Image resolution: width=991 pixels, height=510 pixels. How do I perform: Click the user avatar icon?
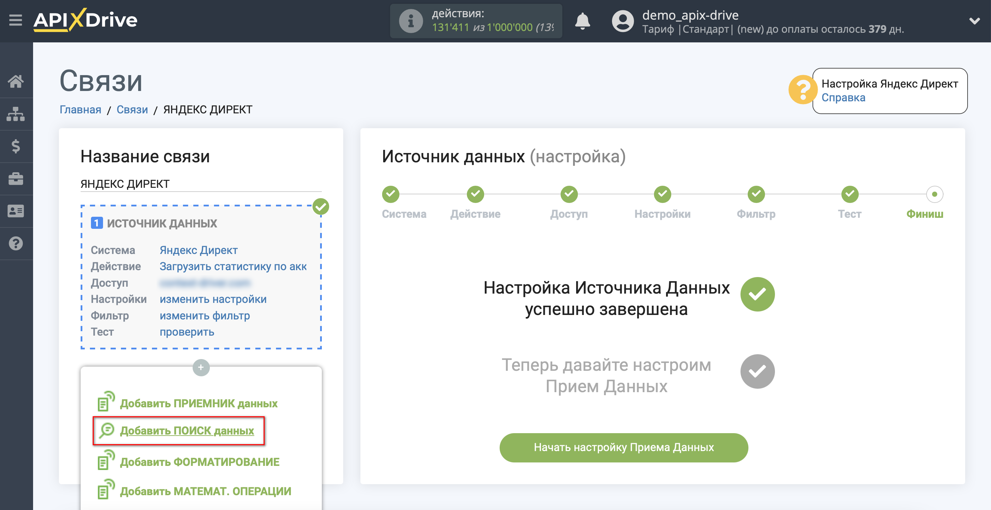(x=622, y=21)
